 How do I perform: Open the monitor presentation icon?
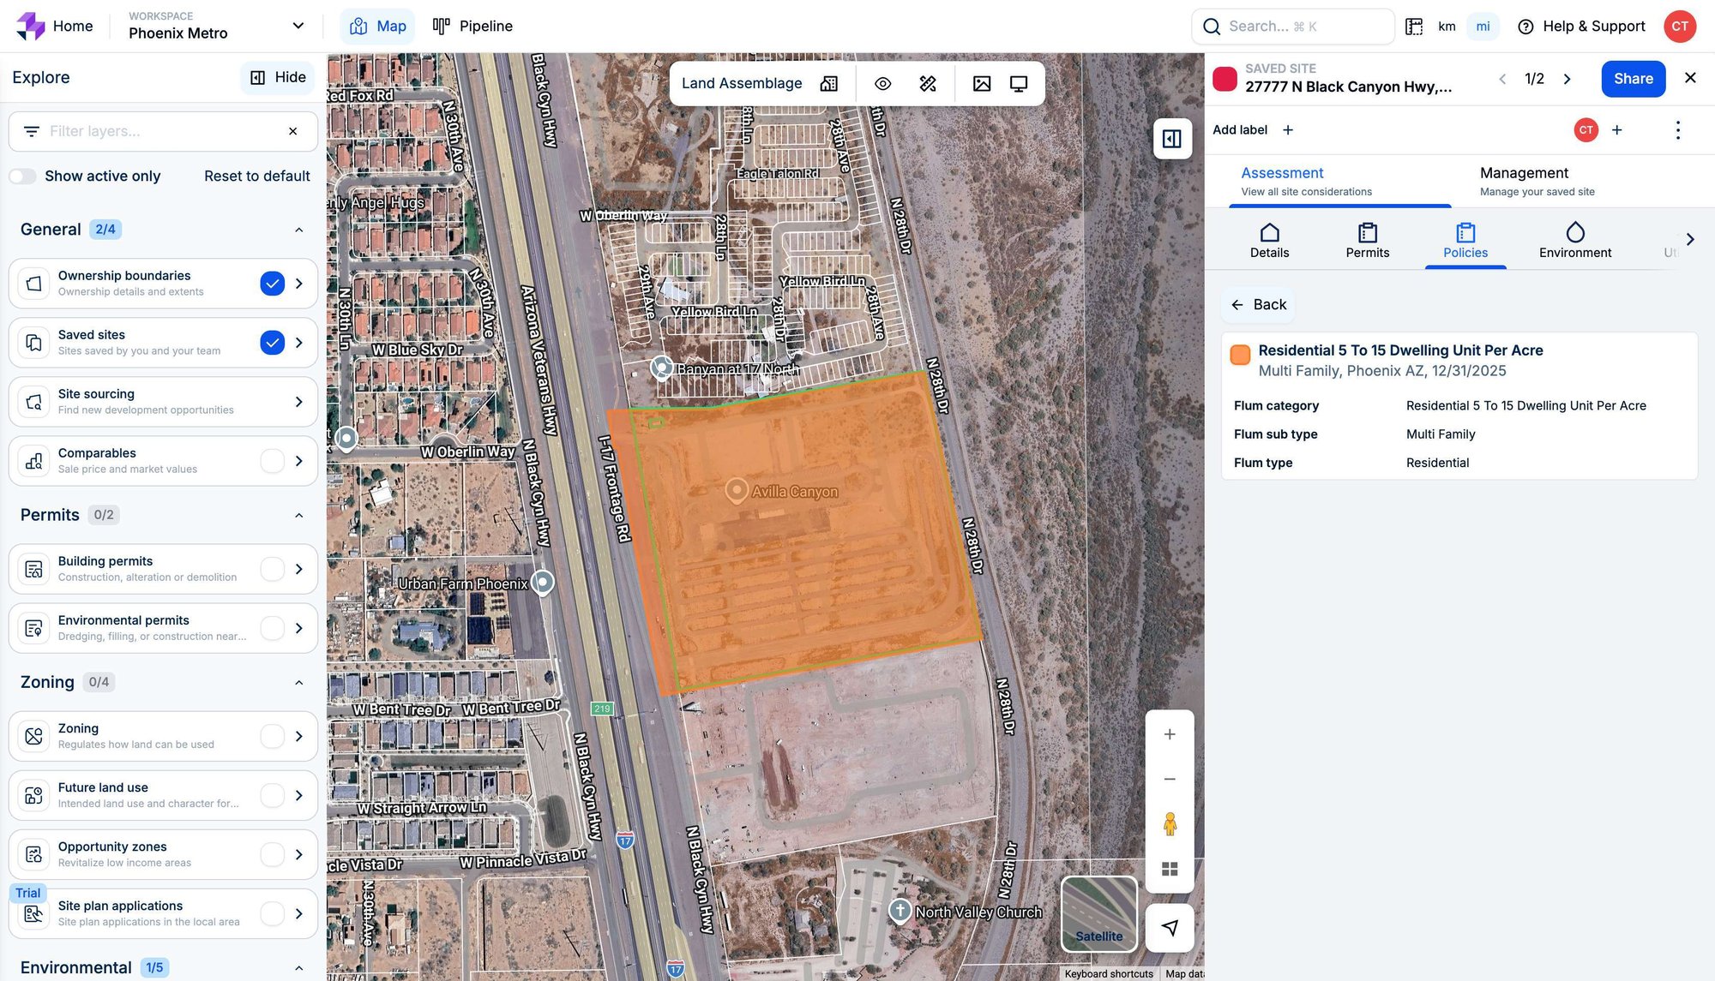pos(1018,83)
